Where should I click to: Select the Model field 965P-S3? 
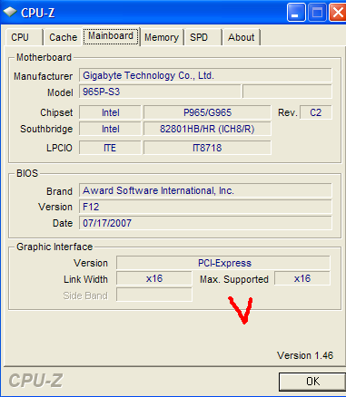[160, 92]
